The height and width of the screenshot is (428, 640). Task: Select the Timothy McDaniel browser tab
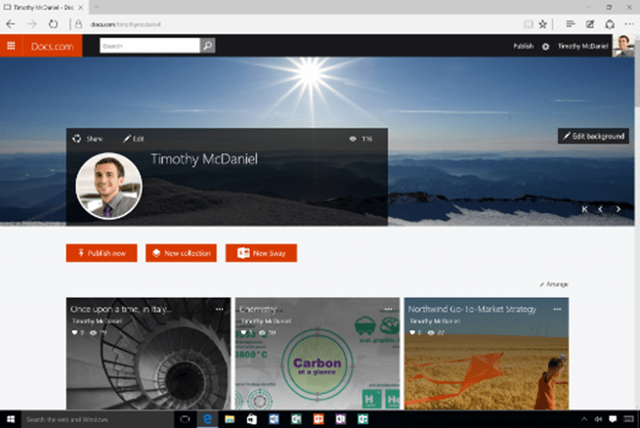(x=43, y=8)
